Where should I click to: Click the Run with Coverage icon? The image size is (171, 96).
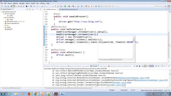69,6
